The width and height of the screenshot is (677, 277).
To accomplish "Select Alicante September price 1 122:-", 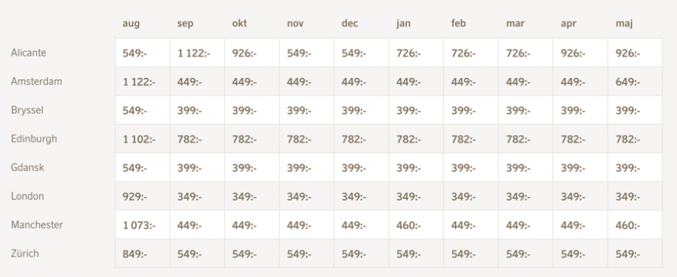I will [x=194, y=53].
